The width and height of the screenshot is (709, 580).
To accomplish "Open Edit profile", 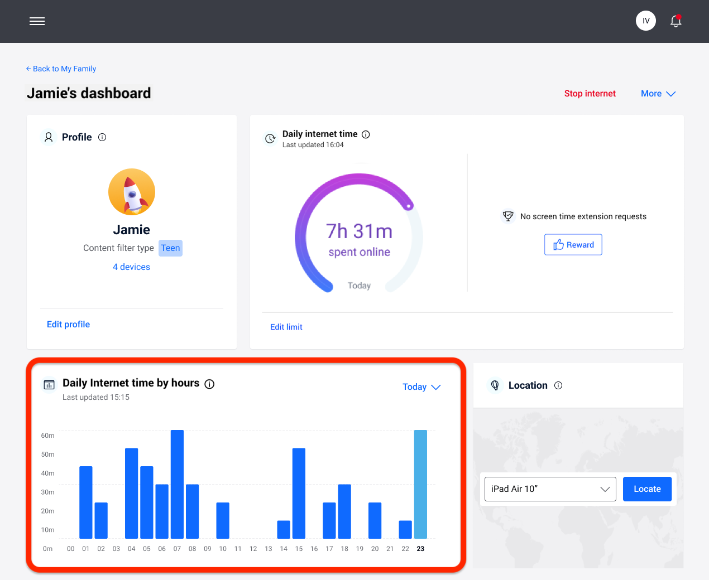I will 68,324.
